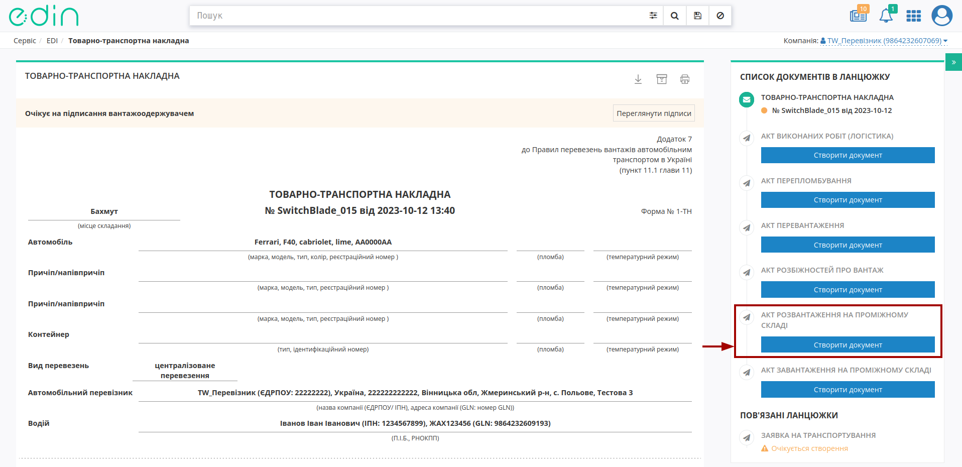962x467 pixels.
Task: Click Додаток 7 text
Action: click(x=674, y=139)
